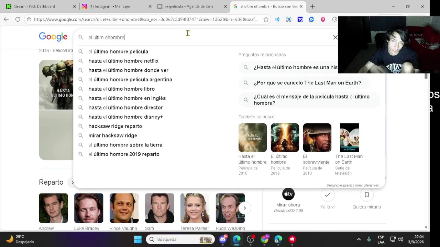
Task: Open the extensions puzzle icon
Action: pos(334,20)
